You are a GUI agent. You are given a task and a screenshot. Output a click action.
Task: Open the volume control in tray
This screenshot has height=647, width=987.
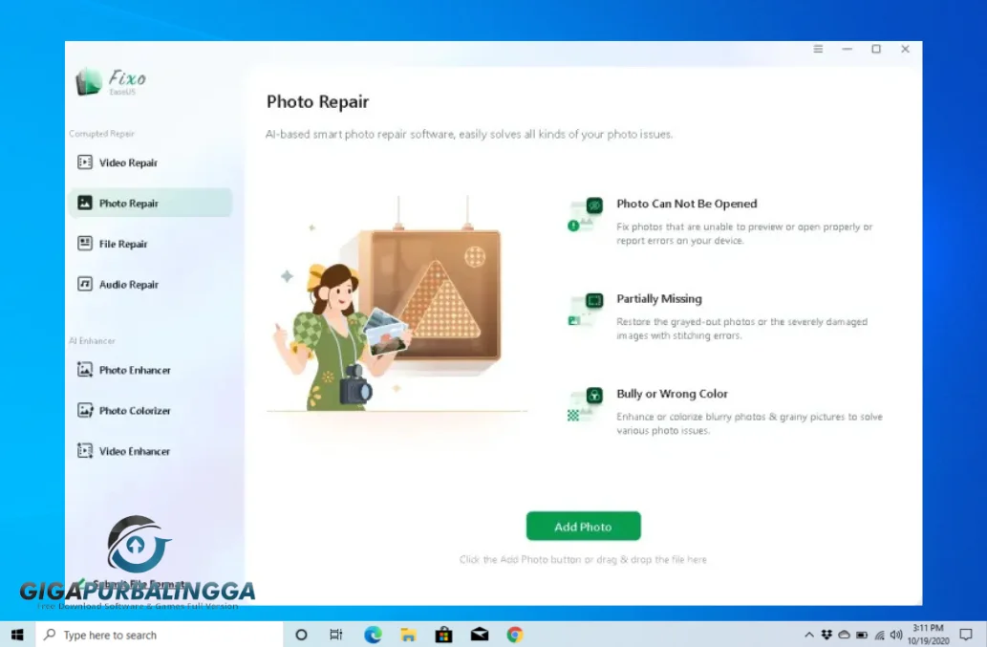(896, 635)
